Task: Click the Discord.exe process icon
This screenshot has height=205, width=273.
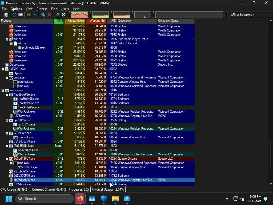Action: pos(7,65)
